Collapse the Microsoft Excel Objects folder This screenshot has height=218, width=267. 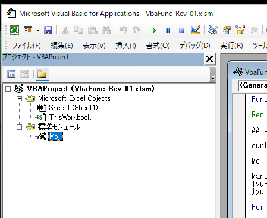coord(19,98)
